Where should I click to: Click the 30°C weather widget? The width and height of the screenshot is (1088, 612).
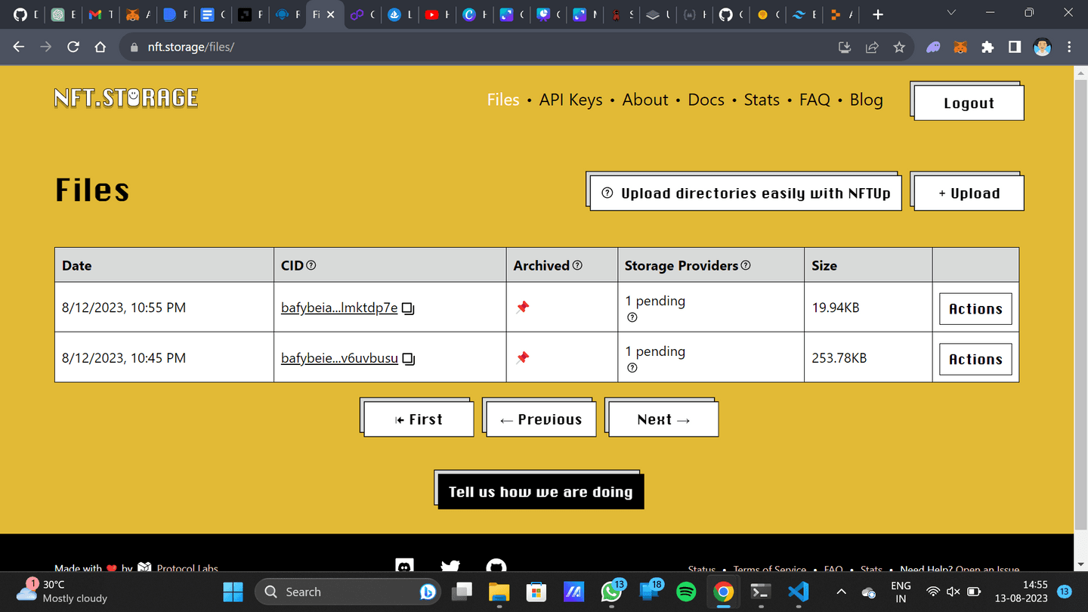[x=63, y=592]
